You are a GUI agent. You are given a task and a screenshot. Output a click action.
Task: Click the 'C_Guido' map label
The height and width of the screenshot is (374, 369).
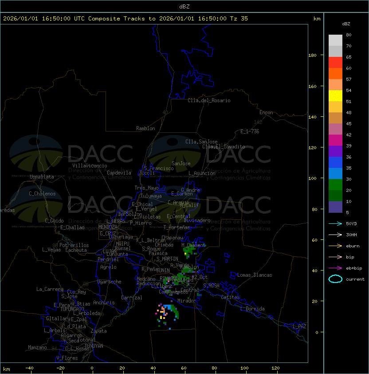[54, 221]
